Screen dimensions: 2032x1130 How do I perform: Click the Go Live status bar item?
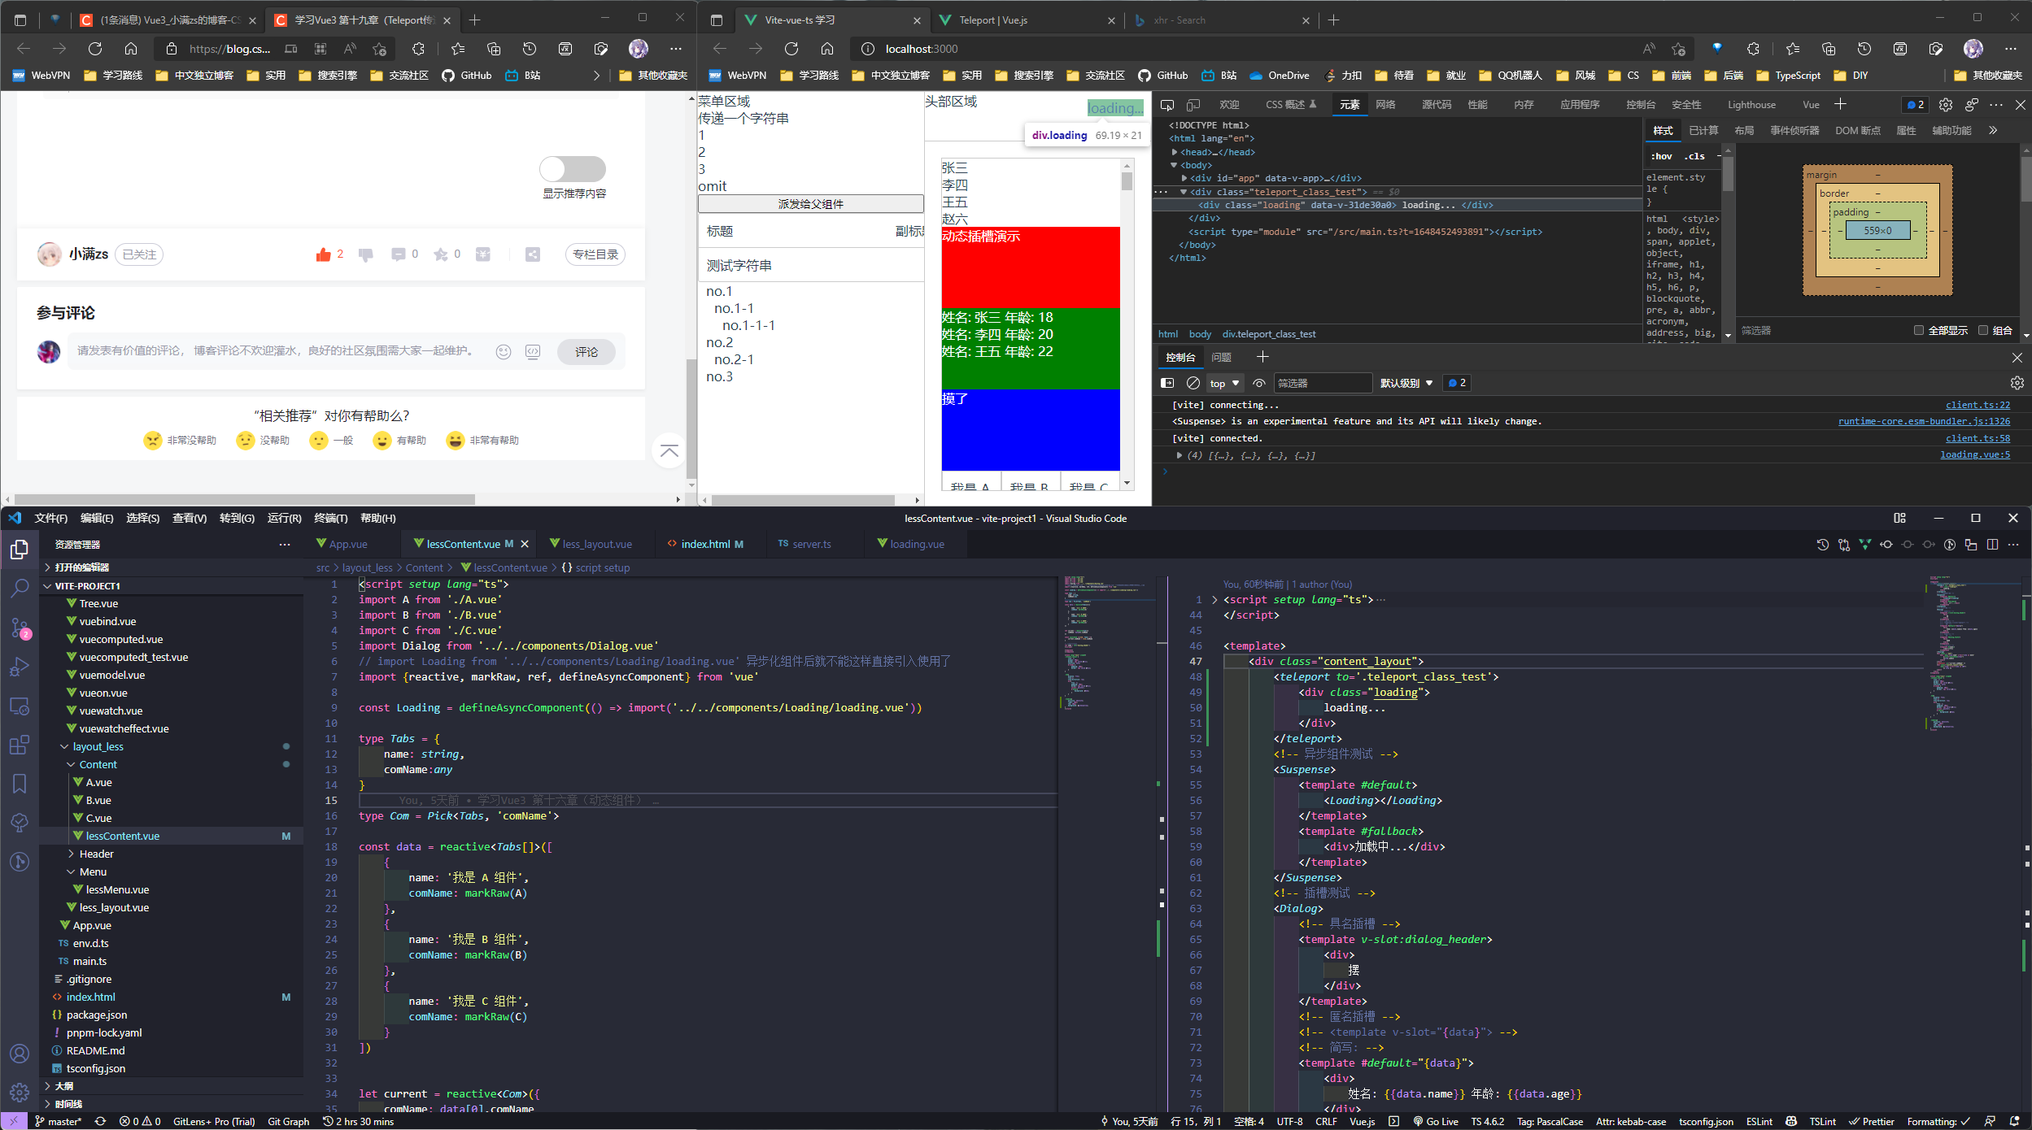point(1436,1121)
